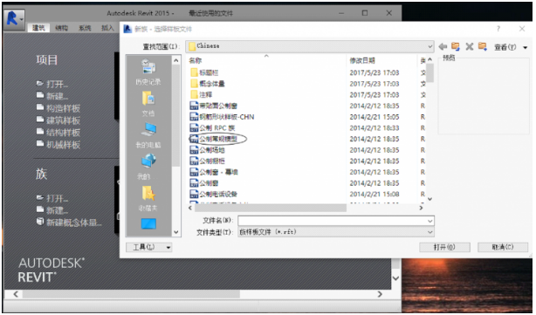
Task: Click the places bar scroll down arrow
Action: [175, 232]
